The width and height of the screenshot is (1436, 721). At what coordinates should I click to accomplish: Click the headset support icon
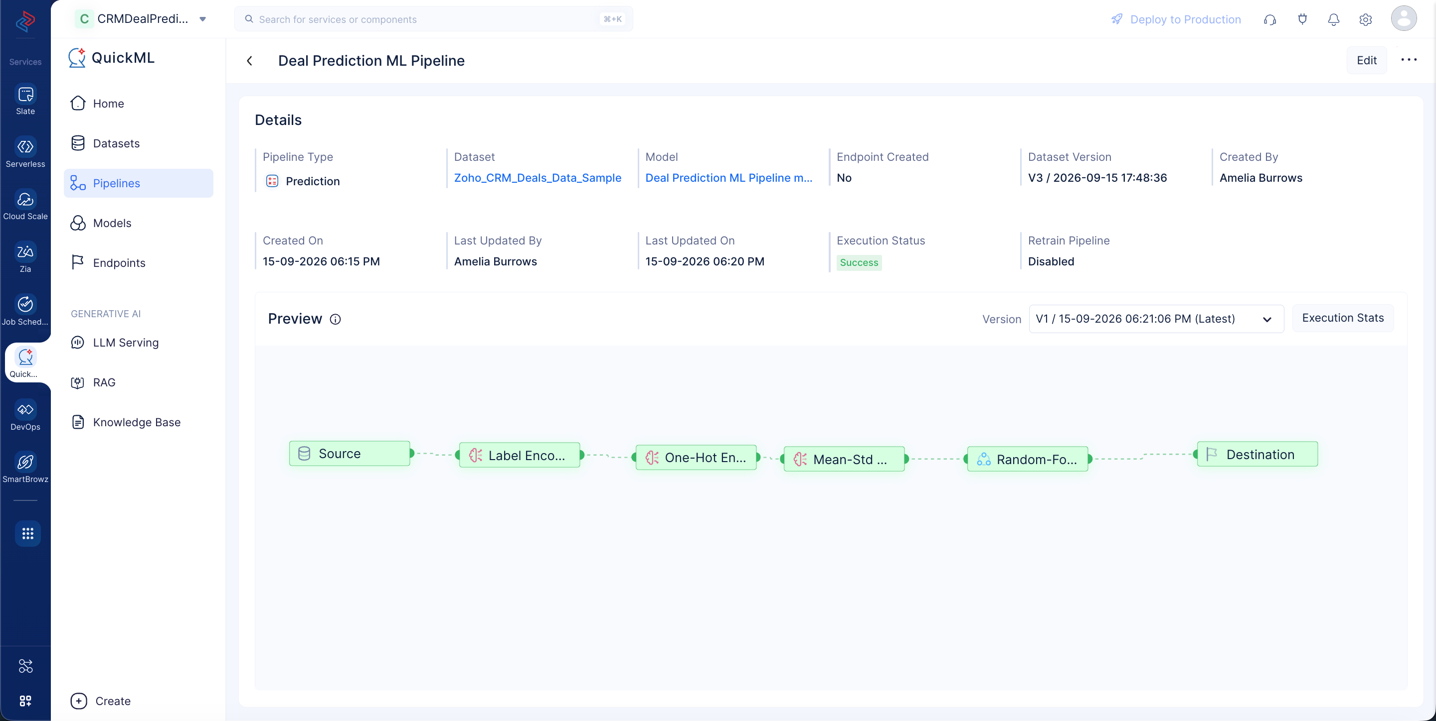[x=1270, y=19]
